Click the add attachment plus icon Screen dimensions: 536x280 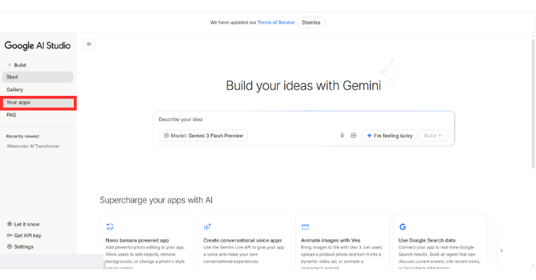353,135
